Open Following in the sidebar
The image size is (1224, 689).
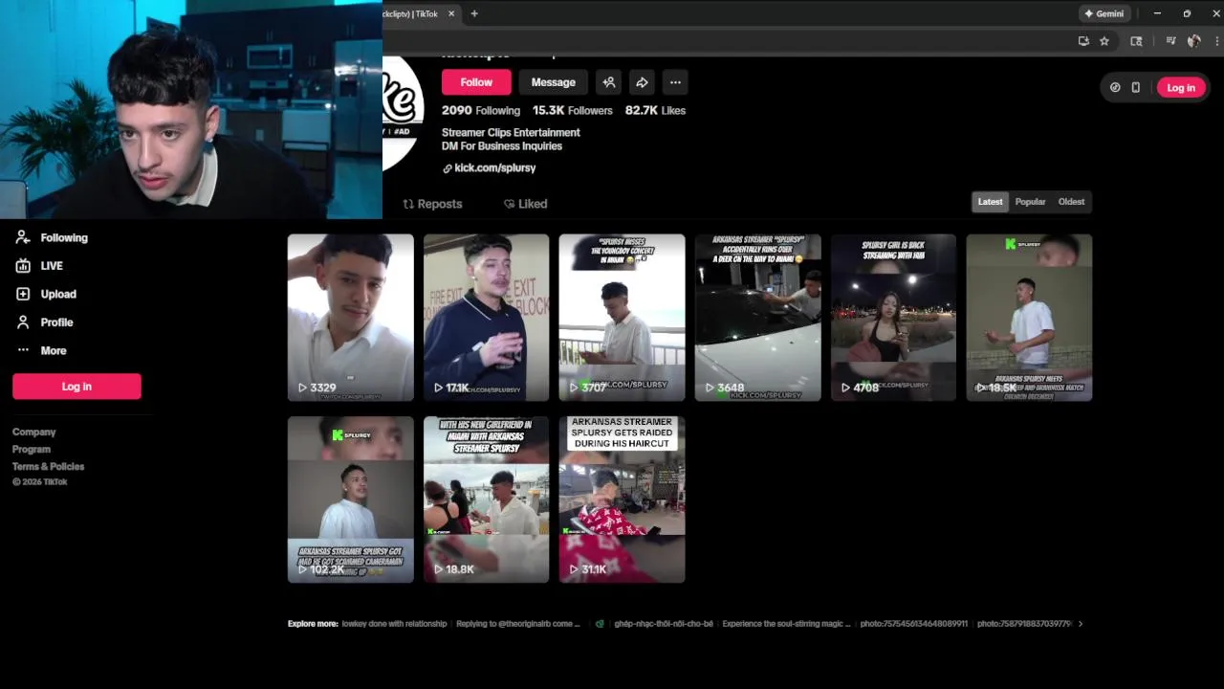(52, 237)
